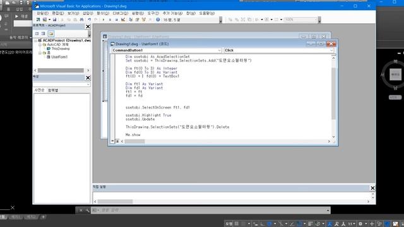Collapse the AutoCAD 개체 folder node
The height and width of the screenshot is (227, 404).
click(40, 45)
